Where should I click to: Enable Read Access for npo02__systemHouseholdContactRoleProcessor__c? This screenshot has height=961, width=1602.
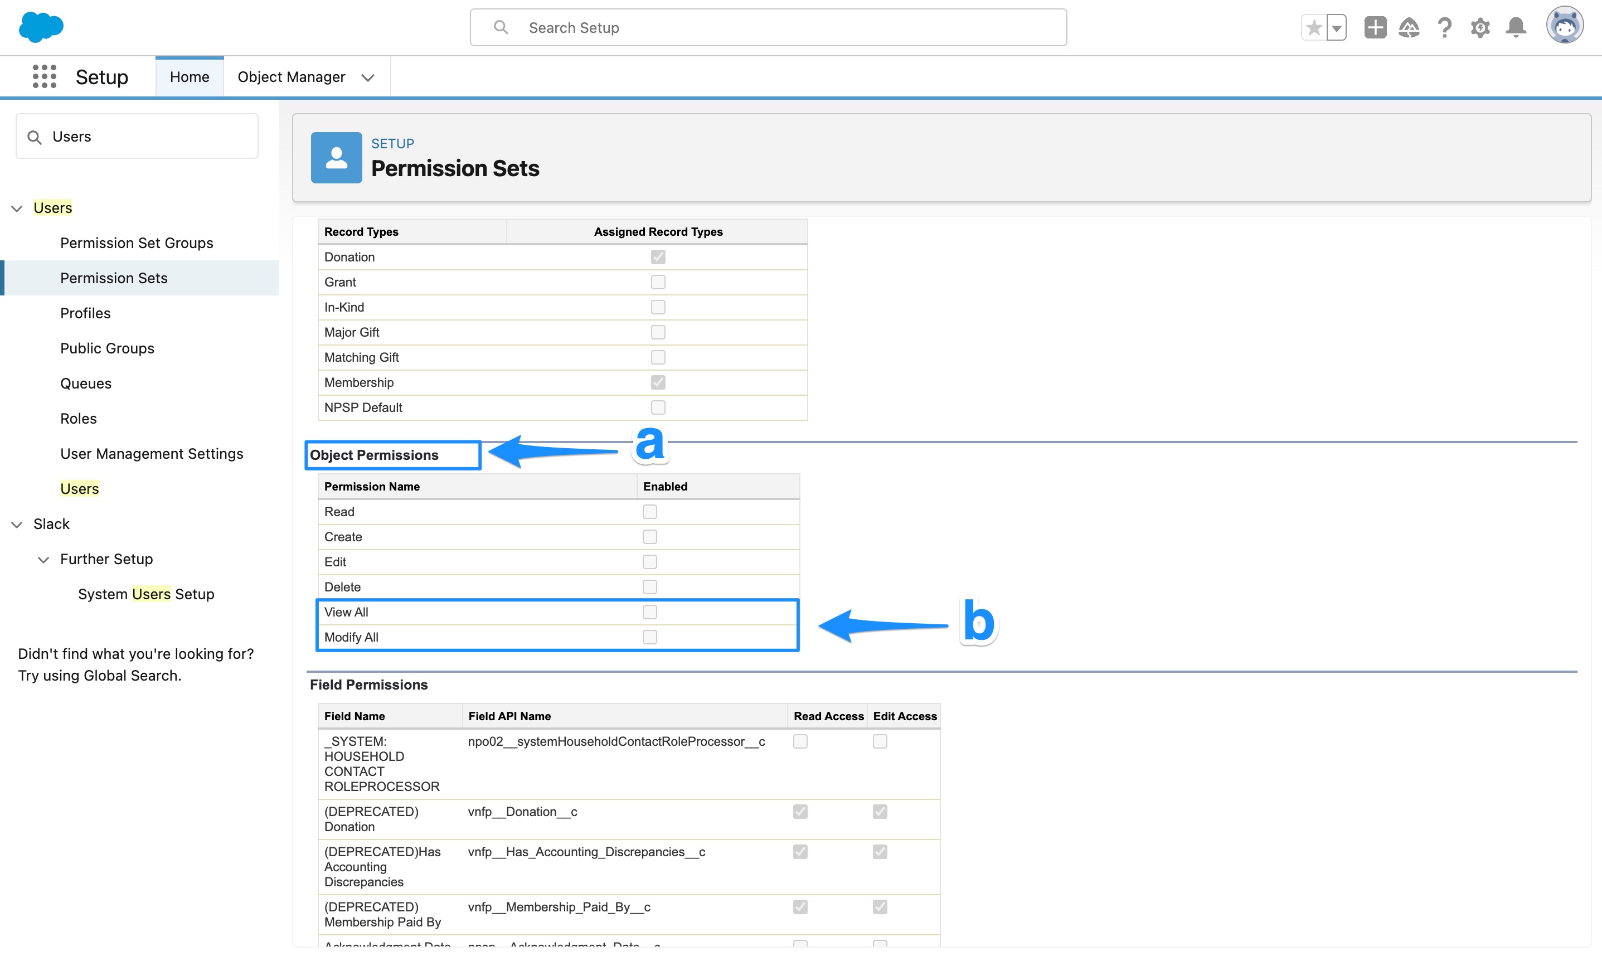(x=800, y=741)
